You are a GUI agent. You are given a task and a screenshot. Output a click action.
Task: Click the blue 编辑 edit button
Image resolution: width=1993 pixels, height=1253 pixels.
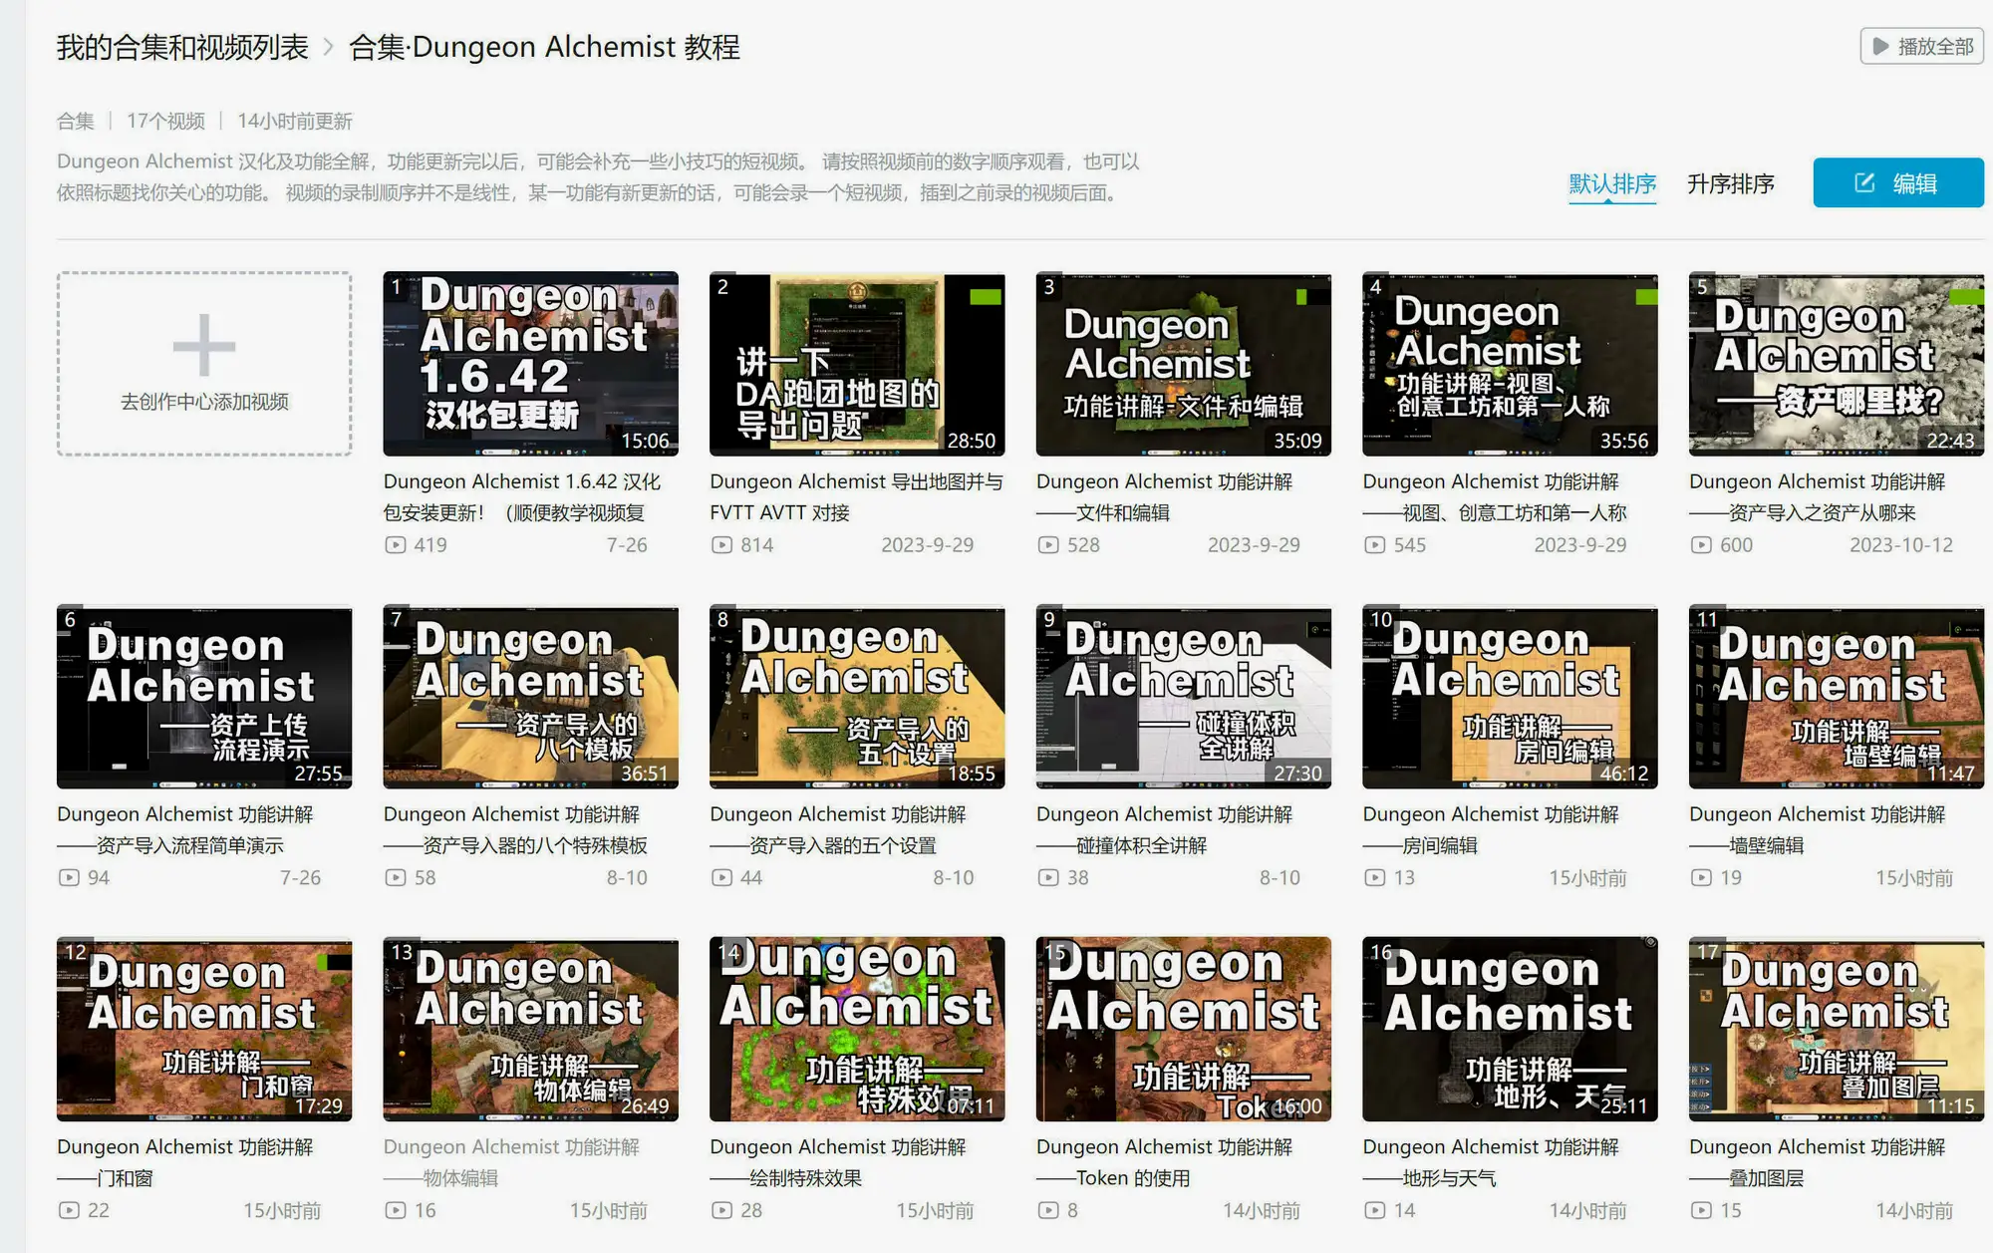point(1897,183)
